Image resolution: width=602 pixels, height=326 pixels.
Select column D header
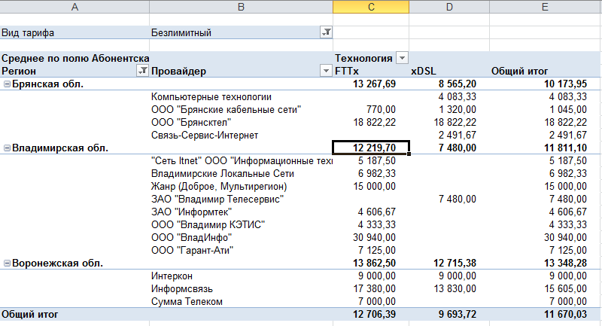[449, 7]
